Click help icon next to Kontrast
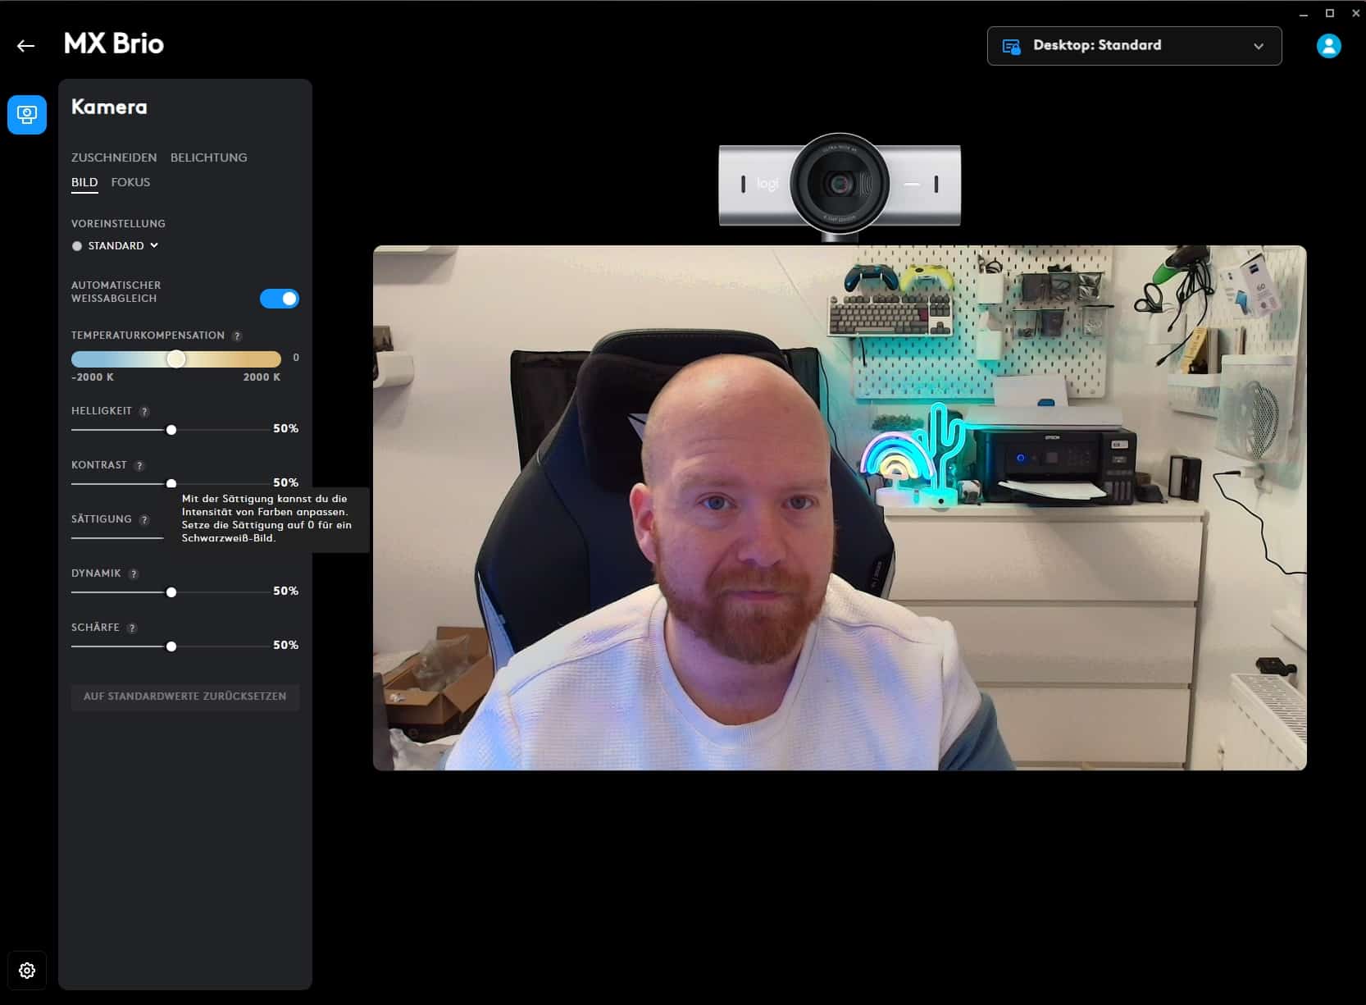This screenshot has width=1366, height=1005. click(139, 466)
